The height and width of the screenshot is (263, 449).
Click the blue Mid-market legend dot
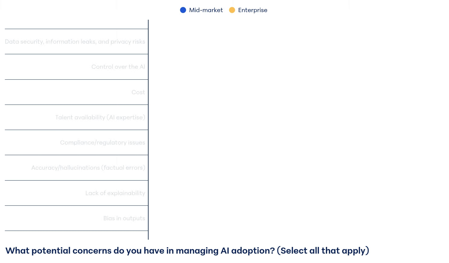pyautogui.click(x=183, y=10)
